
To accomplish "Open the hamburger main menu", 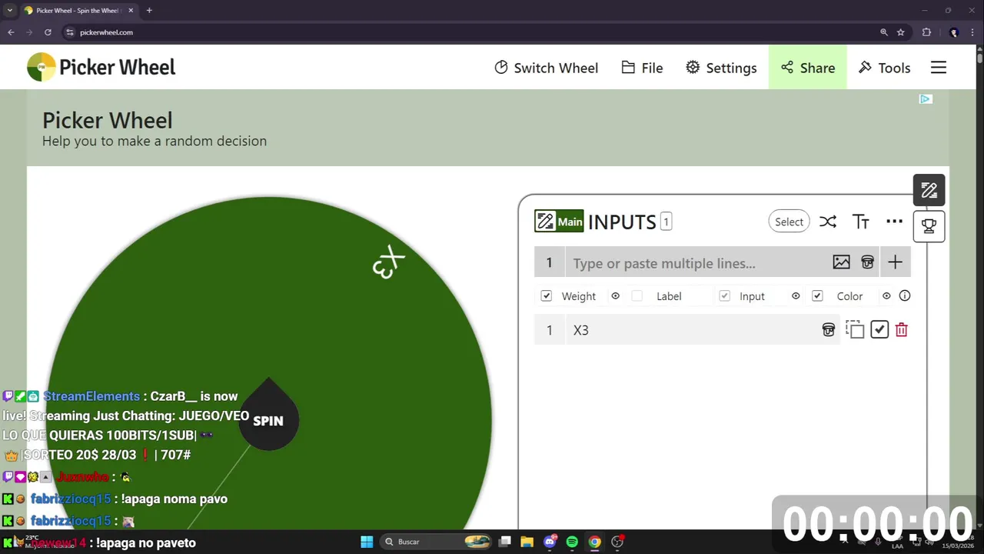I will pyautogui.click(x=939, y=68).
